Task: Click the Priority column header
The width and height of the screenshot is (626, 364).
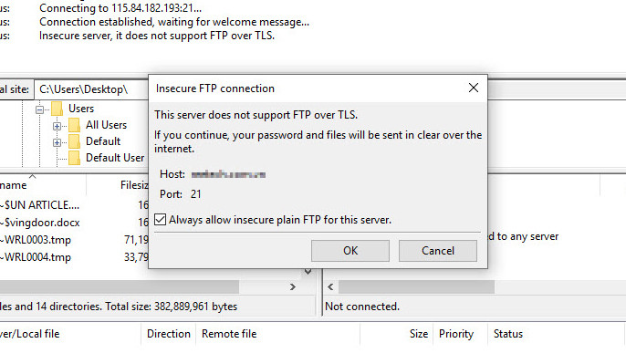Action: pyautogui.click(x=456, y=334)
